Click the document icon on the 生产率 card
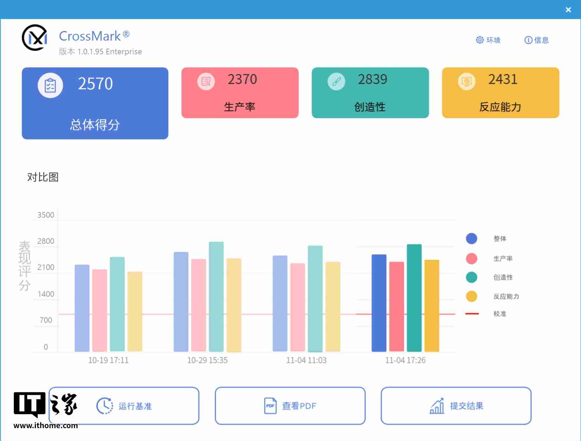Viewport: 581px width, 441px height. point(206,81)
